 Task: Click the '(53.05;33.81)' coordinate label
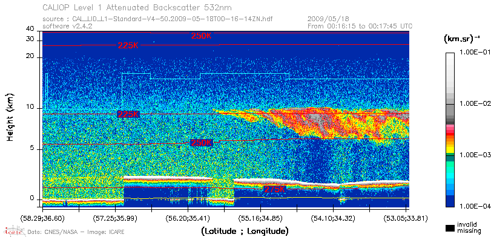click(x=406, y=218)
